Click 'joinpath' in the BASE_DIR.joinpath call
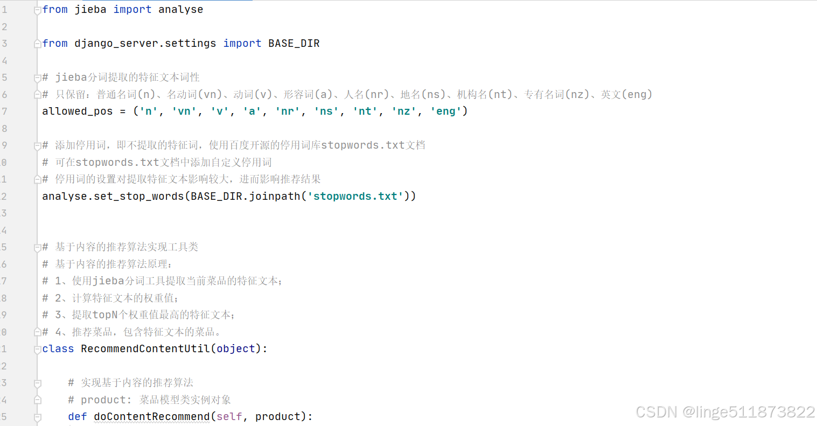The height and width of the screenshot is (426, 817). coord(275,196)
